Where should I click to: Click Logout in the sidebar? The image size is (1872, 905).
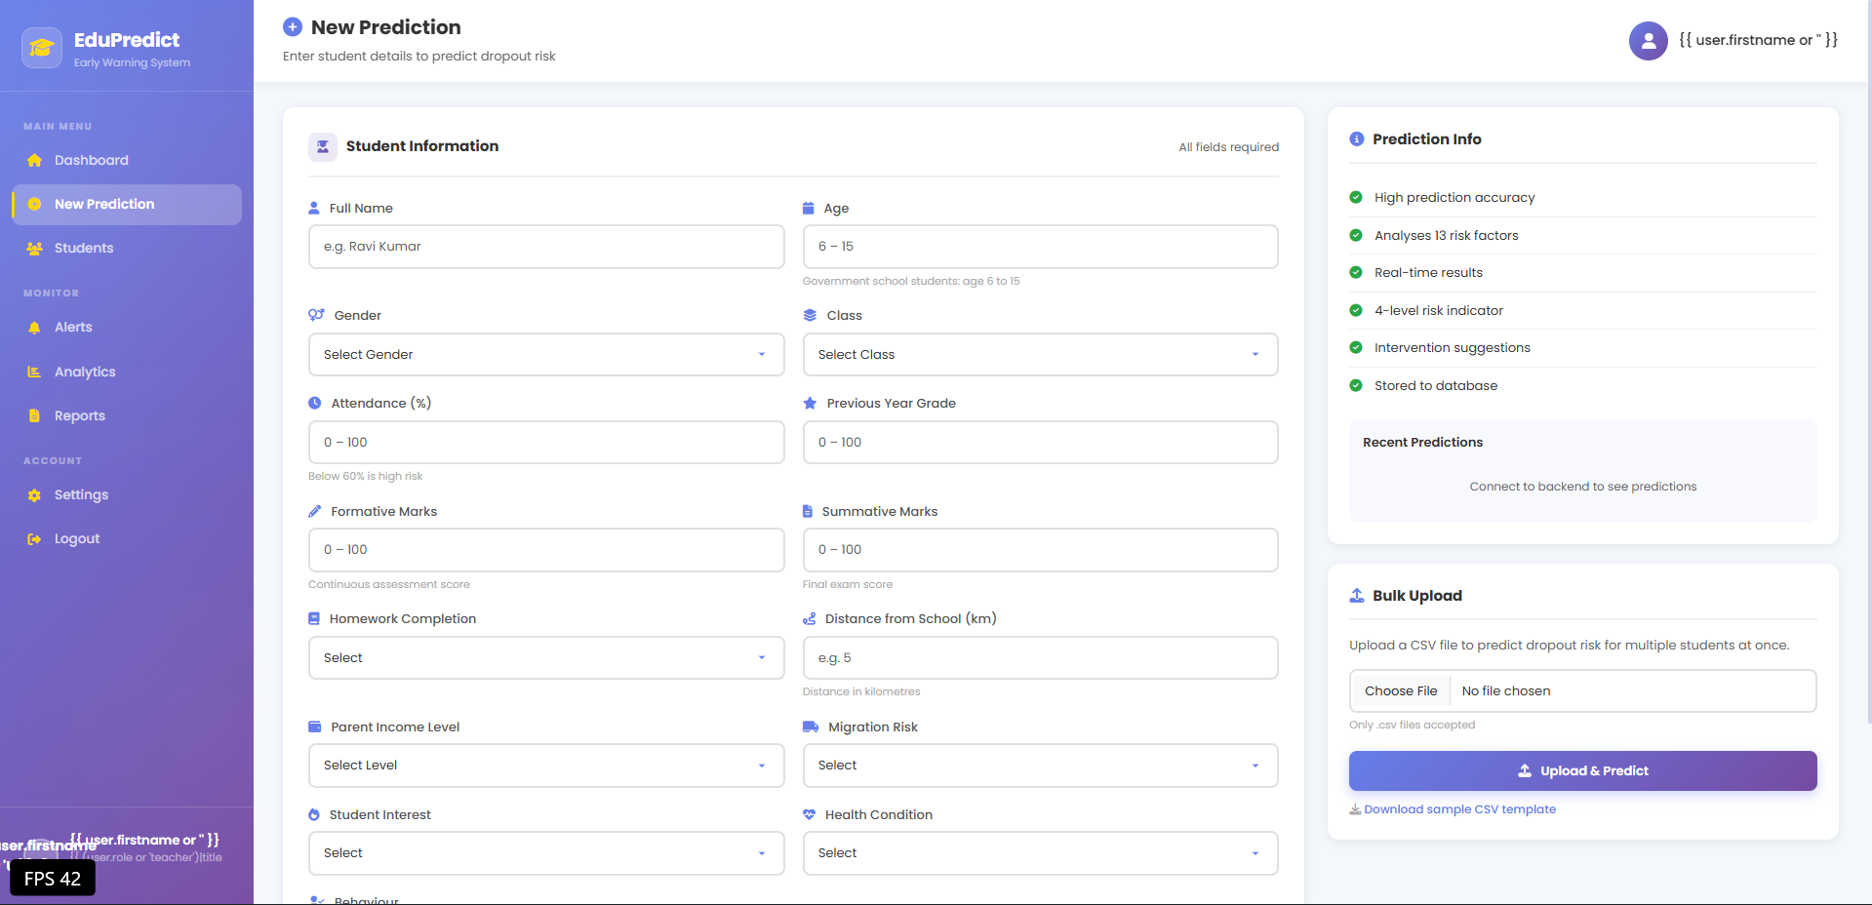pyautogui.click(x=127, y=539)
